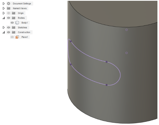159x125 pixels.
Task: Select the lower-left spline point on the cylinder
Action: click(x=71, y=64)
